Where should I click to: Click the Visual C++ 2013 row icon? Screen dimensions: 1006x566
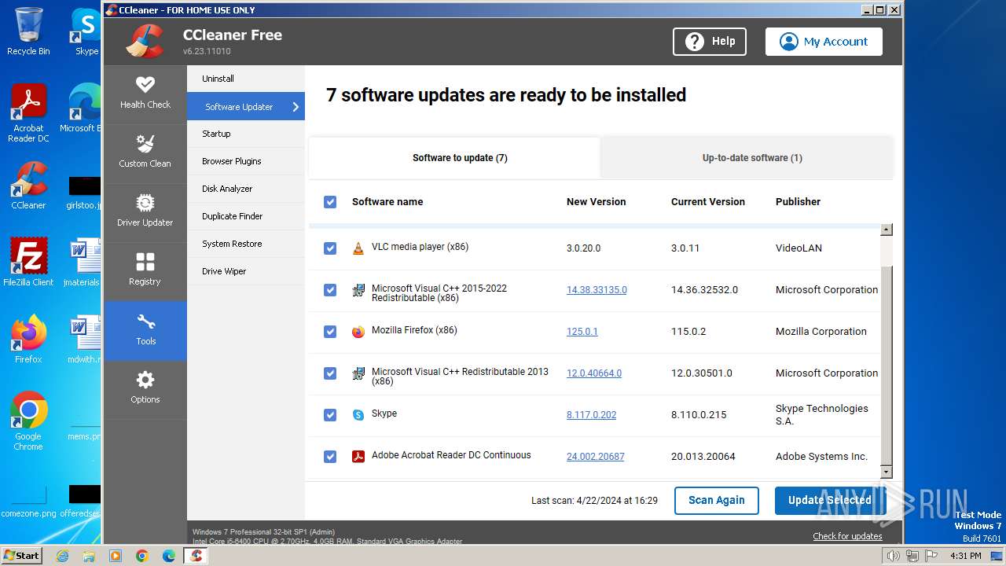[x=358, y=373]
